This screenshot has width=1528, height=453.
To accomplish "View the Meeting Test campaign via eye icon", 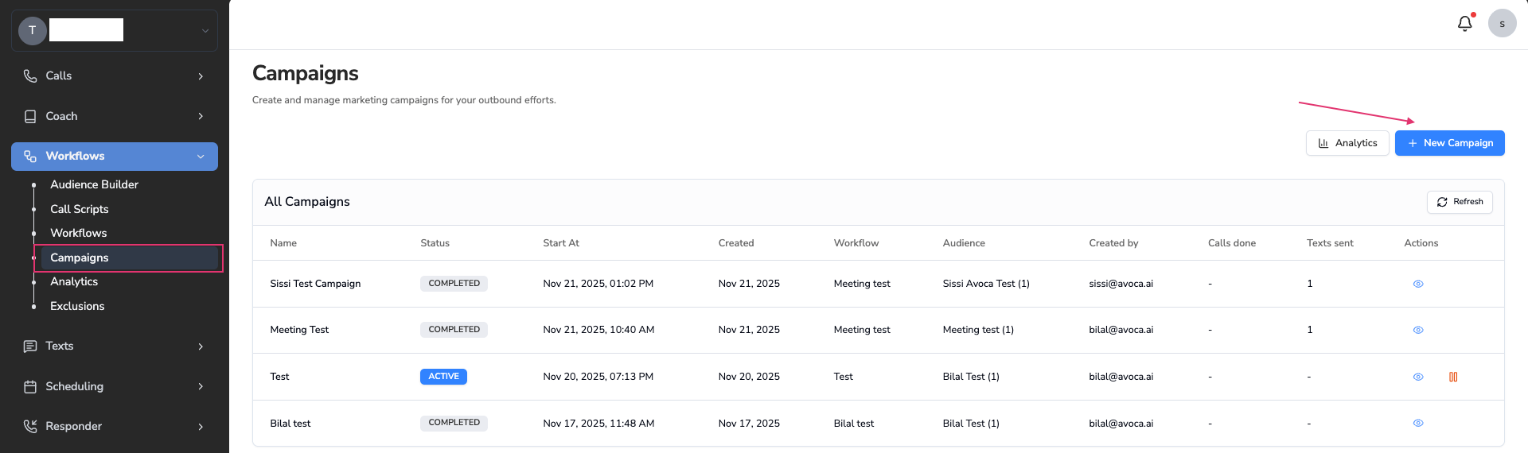I will click(1418, 330).
